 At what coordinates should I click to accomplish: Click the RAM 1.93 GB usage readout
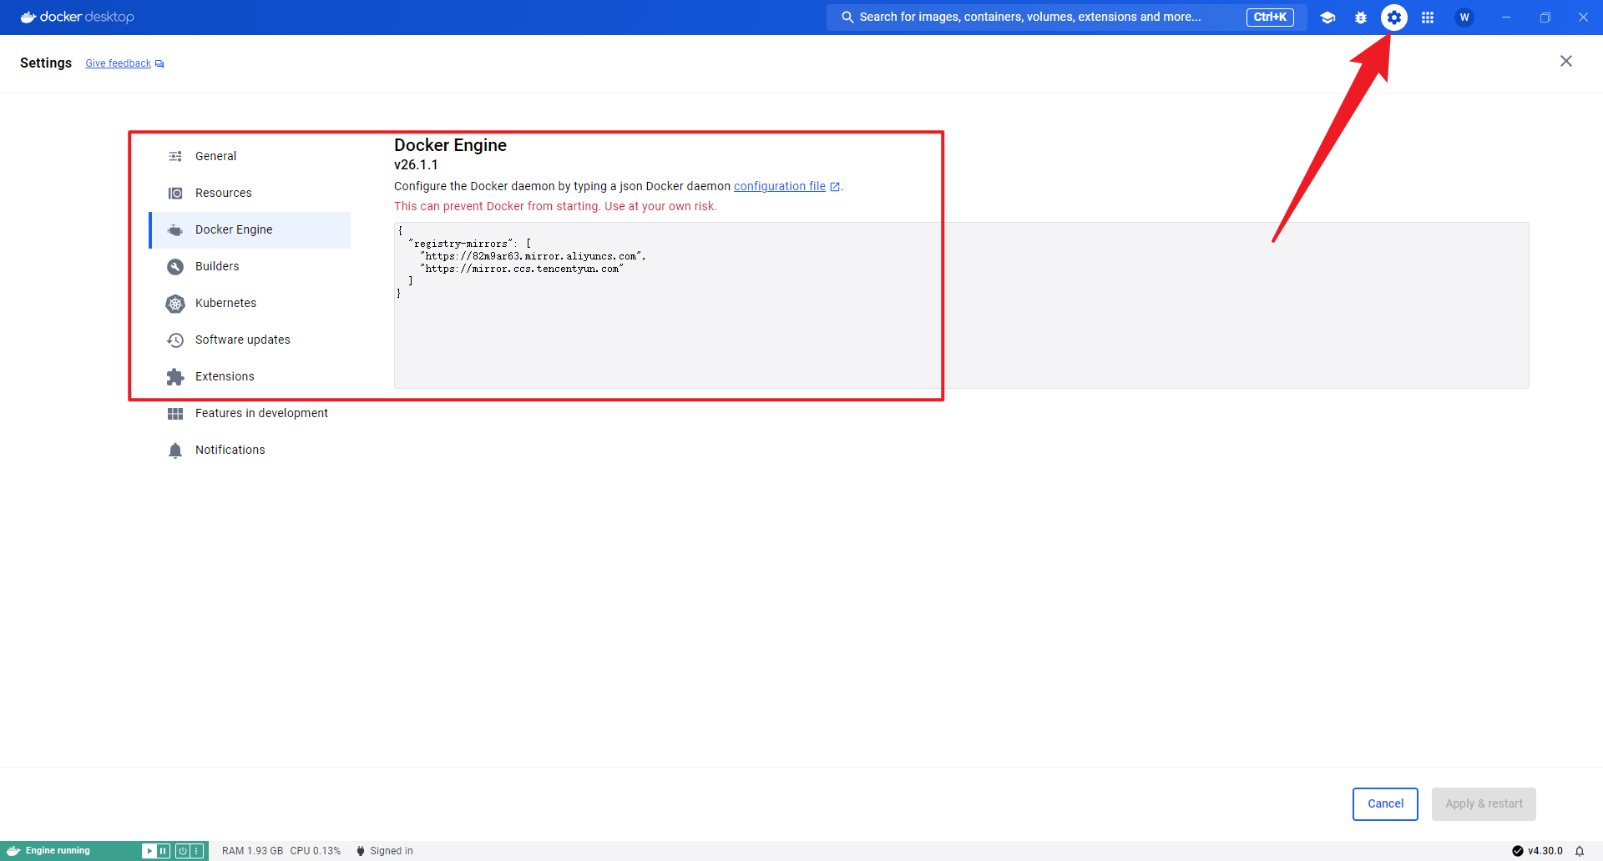coord(252,851)
